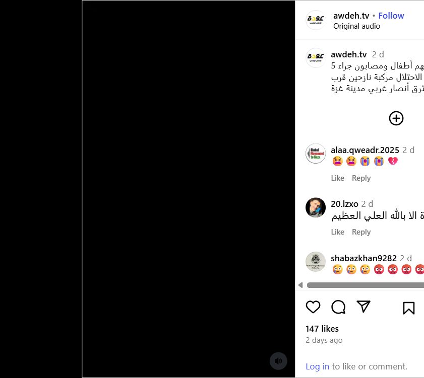Open shabazkhan9282 username link
The image size is (424, 378).
(x=364, y=258)
